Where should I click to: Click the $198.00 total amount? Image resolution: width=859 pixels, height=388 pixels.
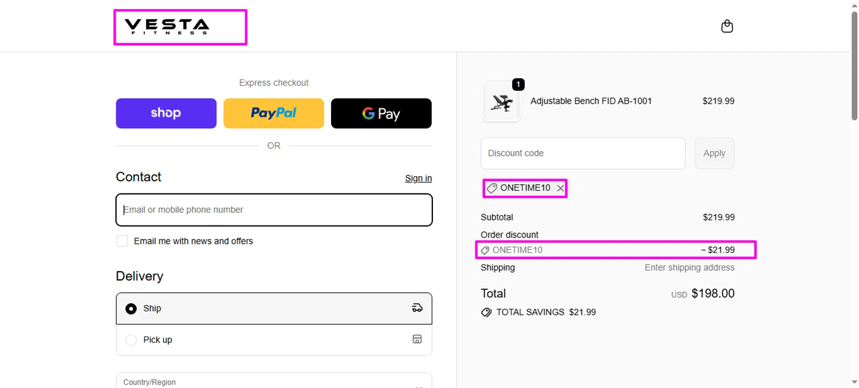[713, 294]
